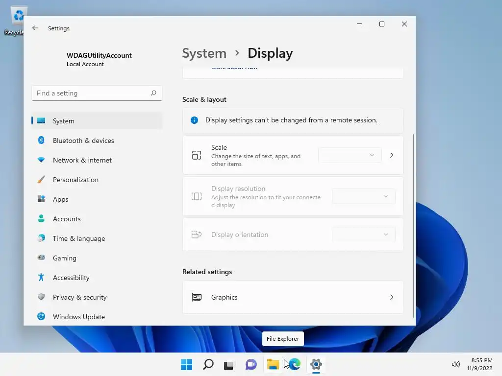502x376 pixels.
Task: Click the Display resolution icon
Action: pos(196,196)
